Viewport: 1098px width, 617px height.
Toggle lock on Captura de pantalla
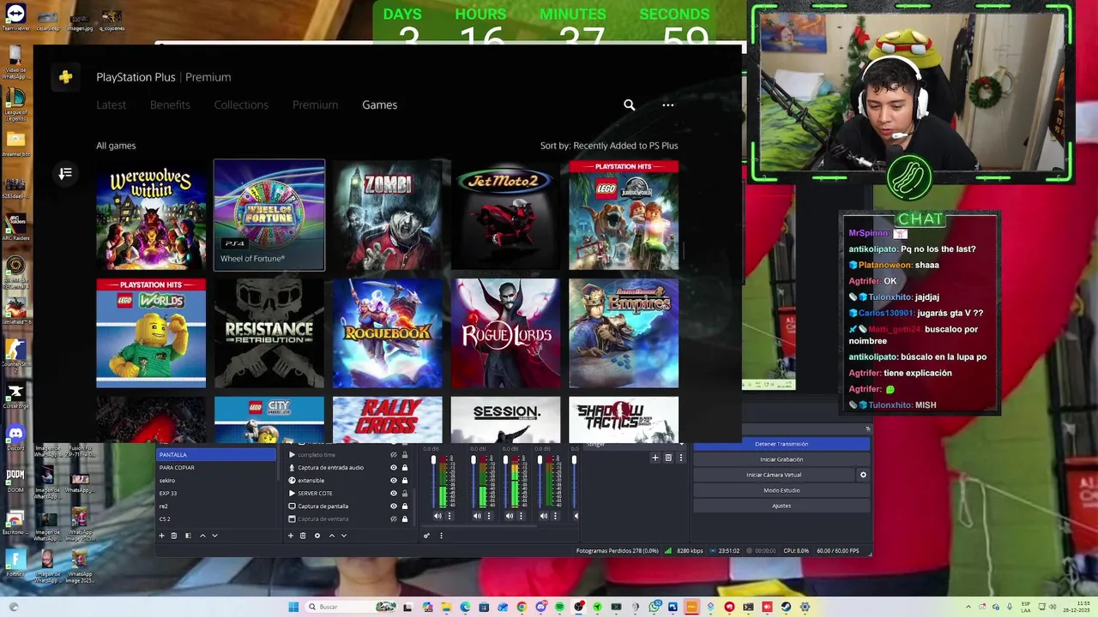coord(405,506)
